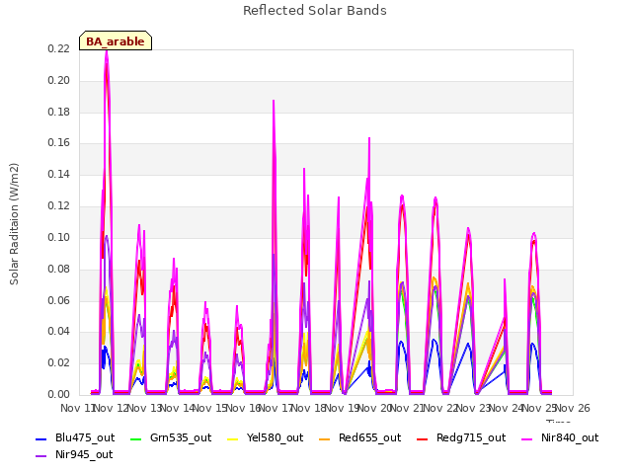Click the red Redg715_out legend swatch
632x474 pixels.
tap(423, 438)
